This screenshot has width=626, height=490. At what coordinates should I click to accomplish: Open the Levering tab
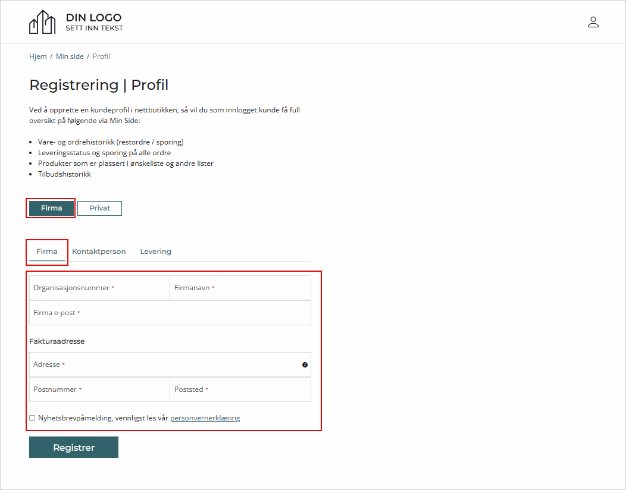pos(156,252)
